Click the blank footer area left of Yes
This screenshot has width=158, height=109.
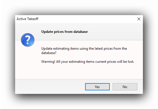(50, 87)
